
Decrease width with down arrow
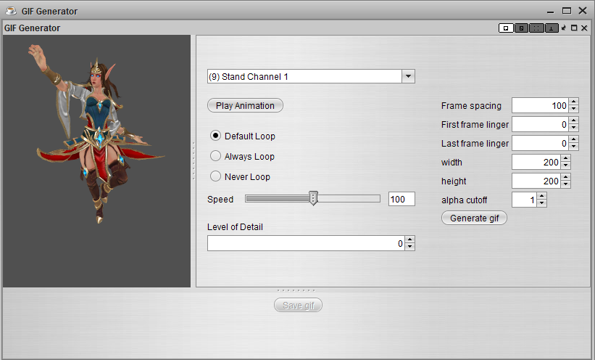point(566,165)
